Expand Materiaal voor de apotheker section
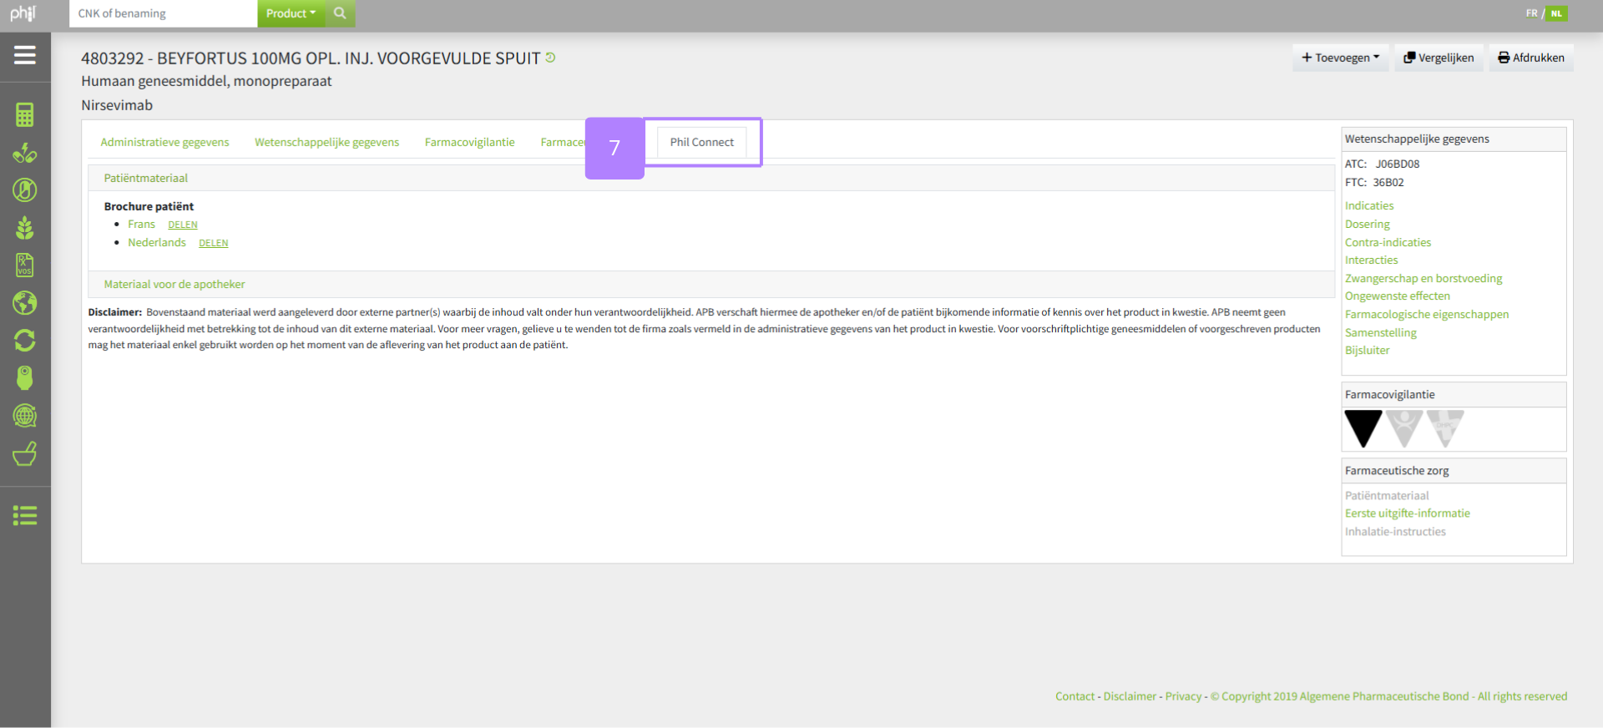This screenshot has width=1603, height=728. (x=711, y=284)
